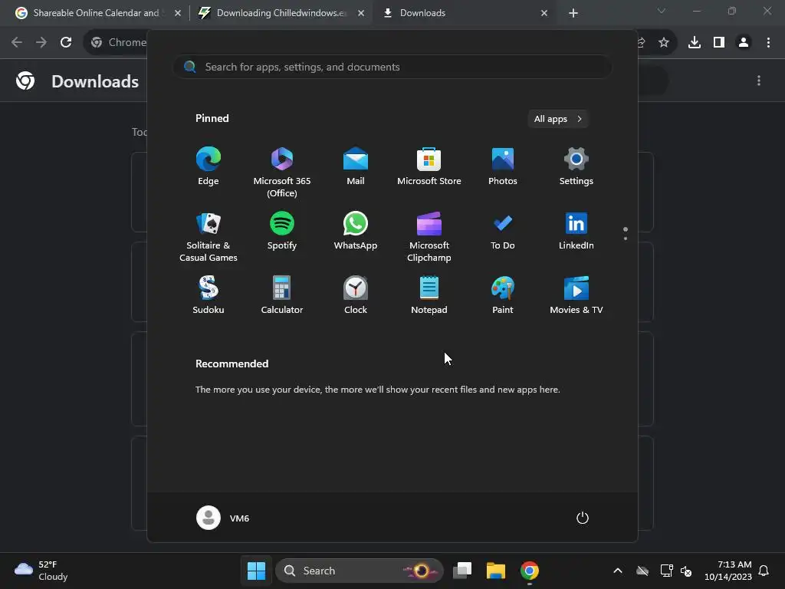Open Chrome profile menu
The width and height of the screenshot is (785, 589).
point(744,43)
